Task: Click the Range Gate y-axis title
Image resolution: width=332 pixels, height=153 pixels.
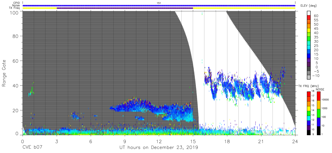Action: pos(4,73)
